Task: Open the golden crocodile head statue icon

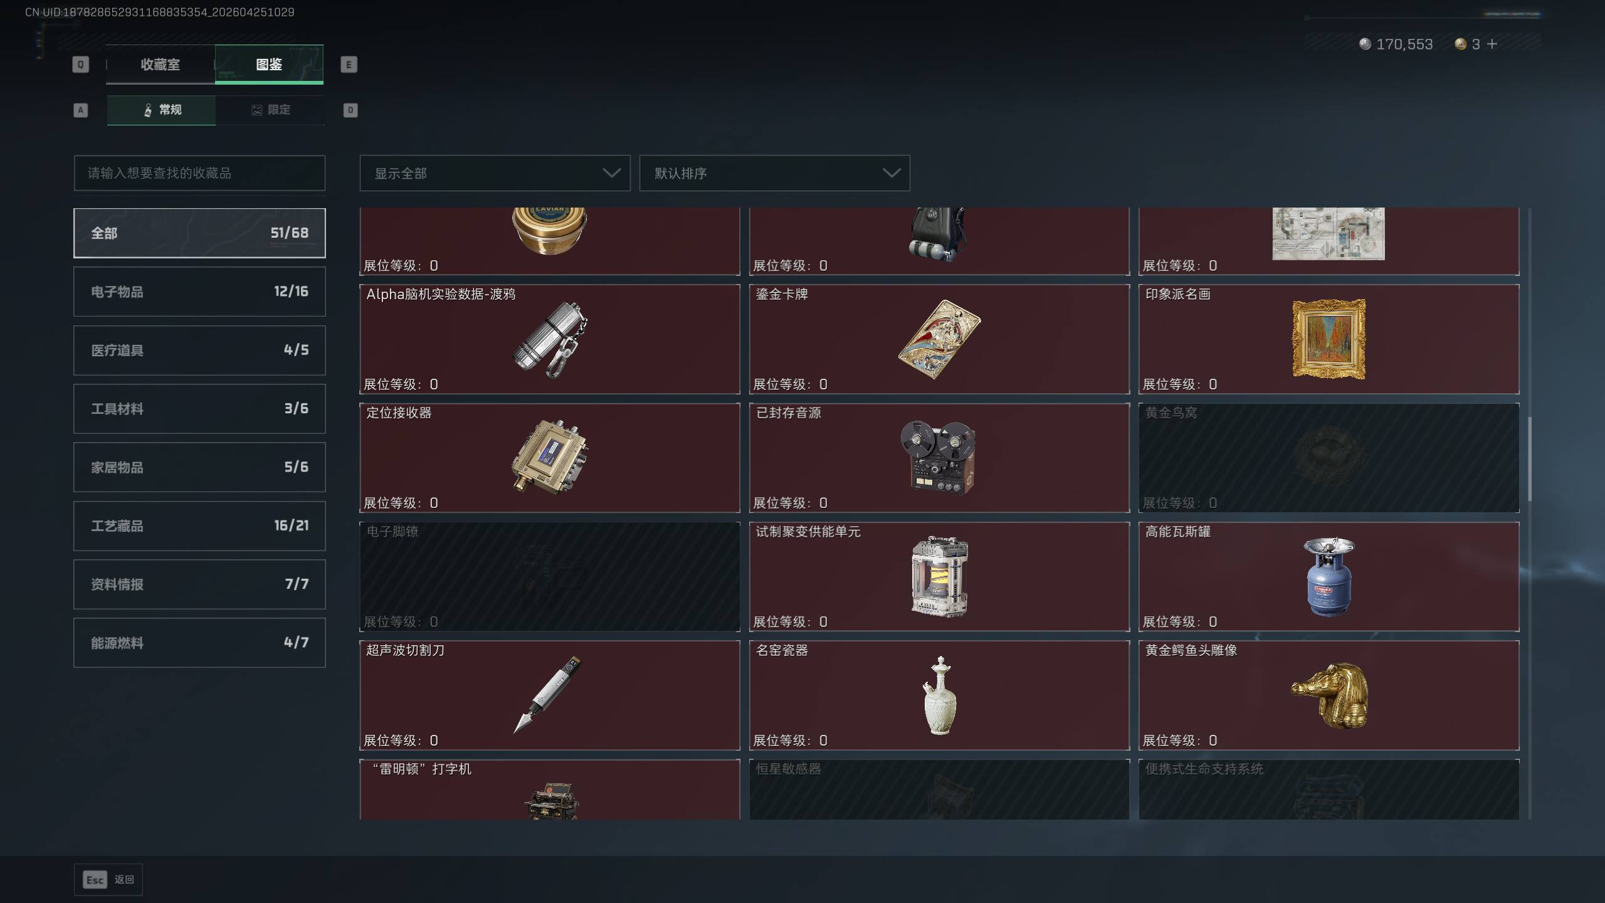Action: [1330, 695]
